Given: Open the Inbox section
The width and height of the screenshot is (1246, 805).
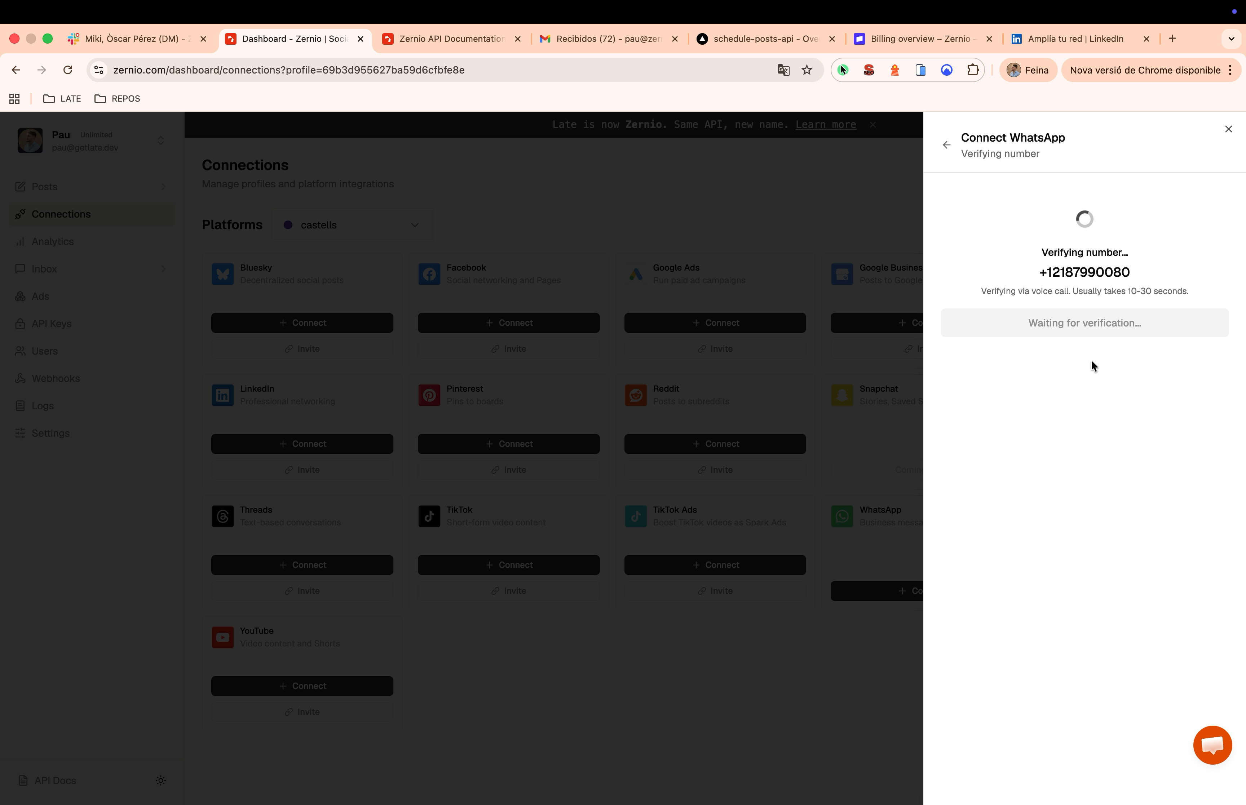Looking at the screenshot, I should [44, 268].
